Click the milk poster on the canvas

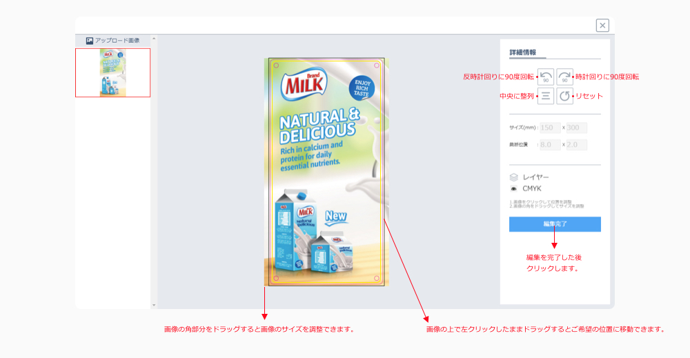326,172
